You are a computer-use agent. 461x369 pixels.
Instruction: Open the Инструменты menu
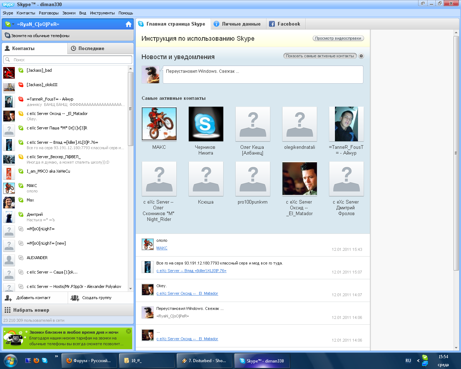click(x=102, y=13)
